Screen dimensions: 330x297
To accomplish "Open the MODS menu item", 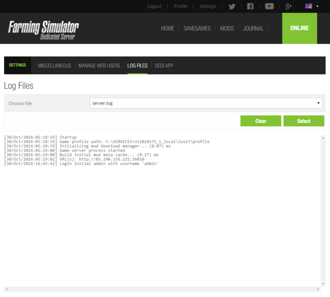I will (x=227, y=28).
